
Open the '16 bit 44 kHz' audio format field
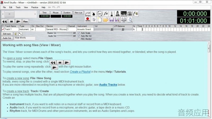tap(24, 38)
